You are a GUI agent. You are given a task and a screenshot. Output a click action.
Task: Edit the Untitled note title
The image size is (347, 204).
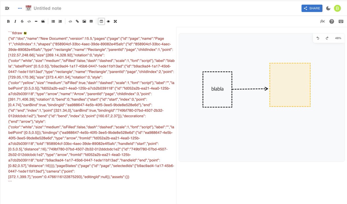click(47, 8)
